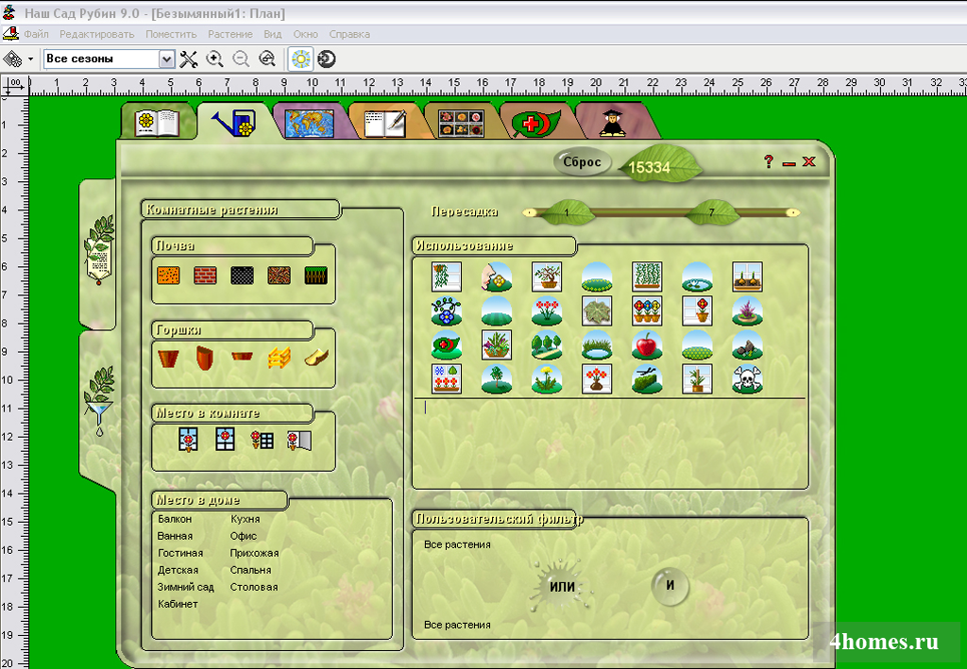Pick the three colorful potted flowers icon
Viewport: 967px width, 669px height.
(647, 310)
